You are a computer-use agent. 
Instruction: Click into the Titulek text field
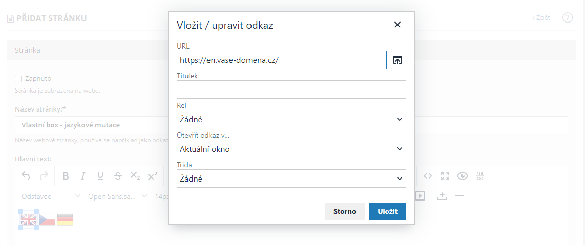291,90
